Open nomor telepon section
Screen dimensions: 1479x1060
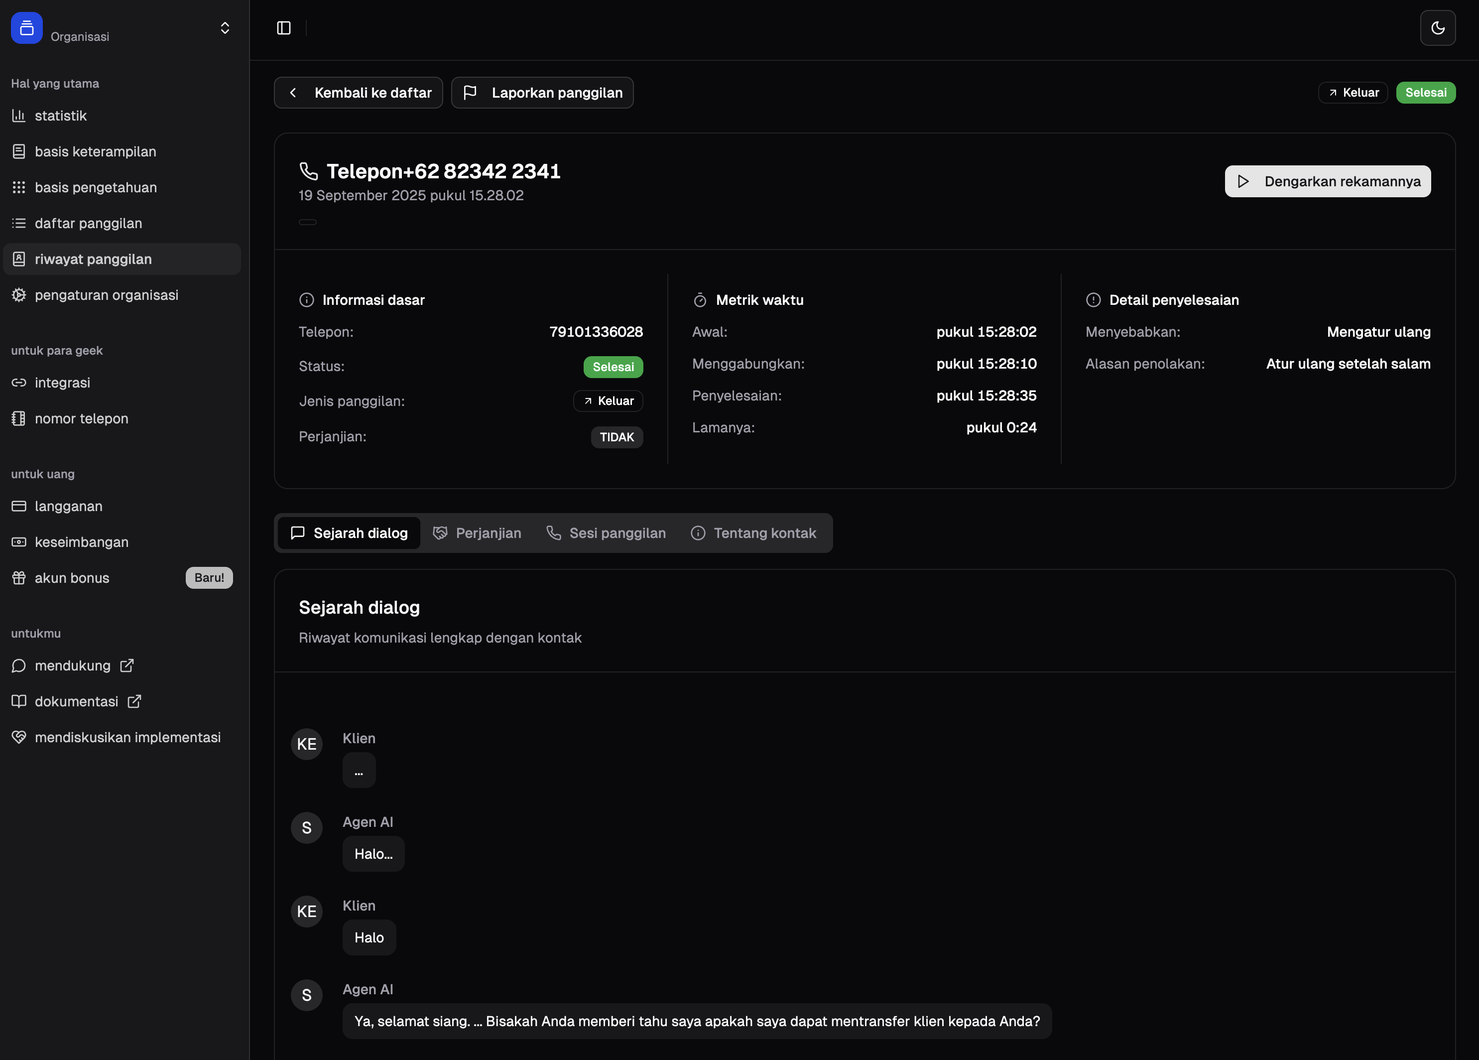[x=81, y=419]
